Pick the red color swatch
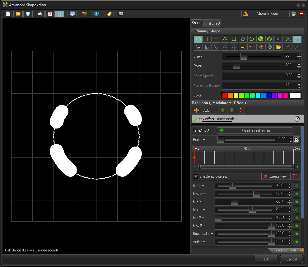This screenshot has height=267, width=308. (x=225, y=95)
